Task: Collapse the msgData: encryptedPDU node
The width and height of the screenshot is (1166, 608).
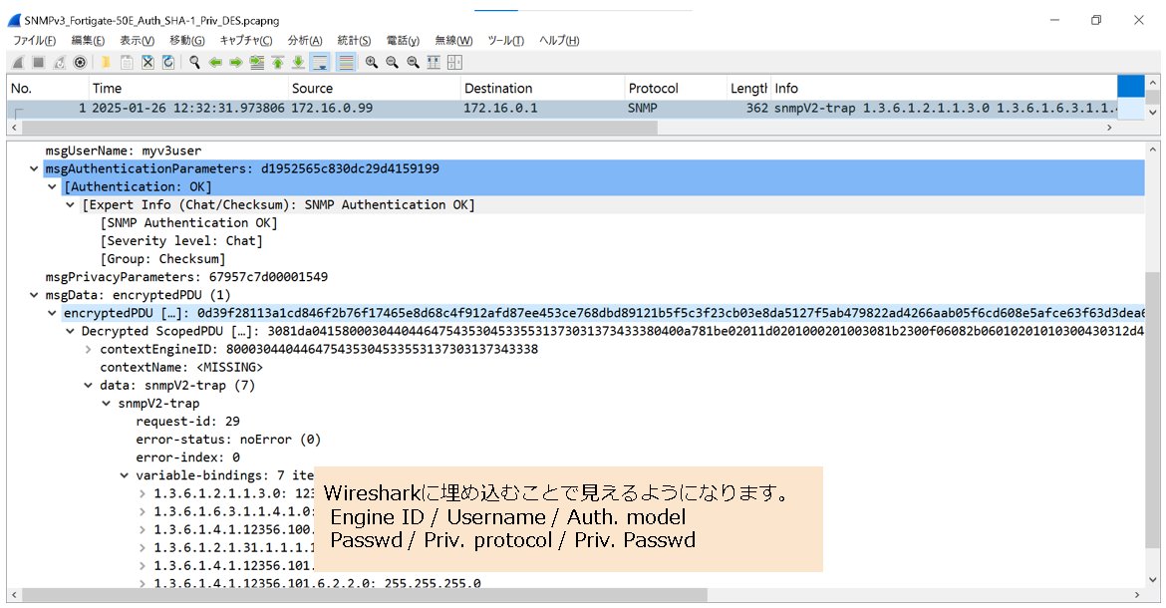Action: 34,295
